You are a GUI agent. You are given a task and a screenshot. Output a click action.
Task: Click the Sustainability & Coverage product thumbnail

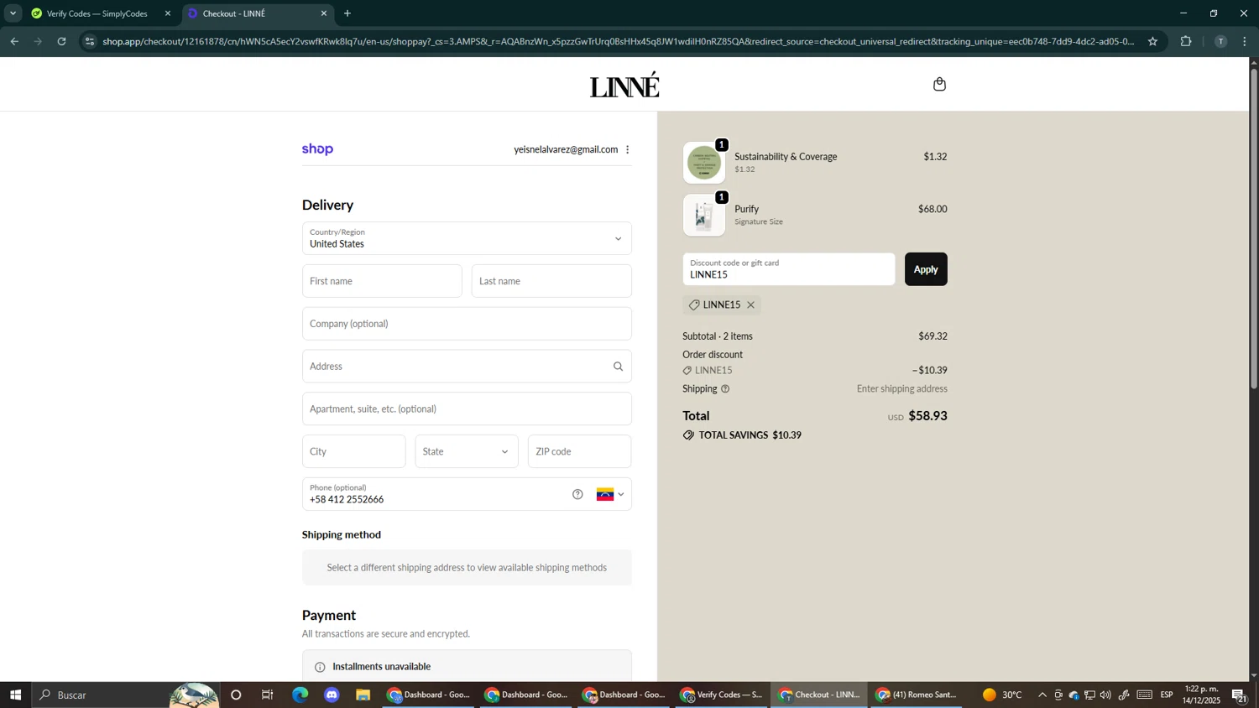(704, 163)
